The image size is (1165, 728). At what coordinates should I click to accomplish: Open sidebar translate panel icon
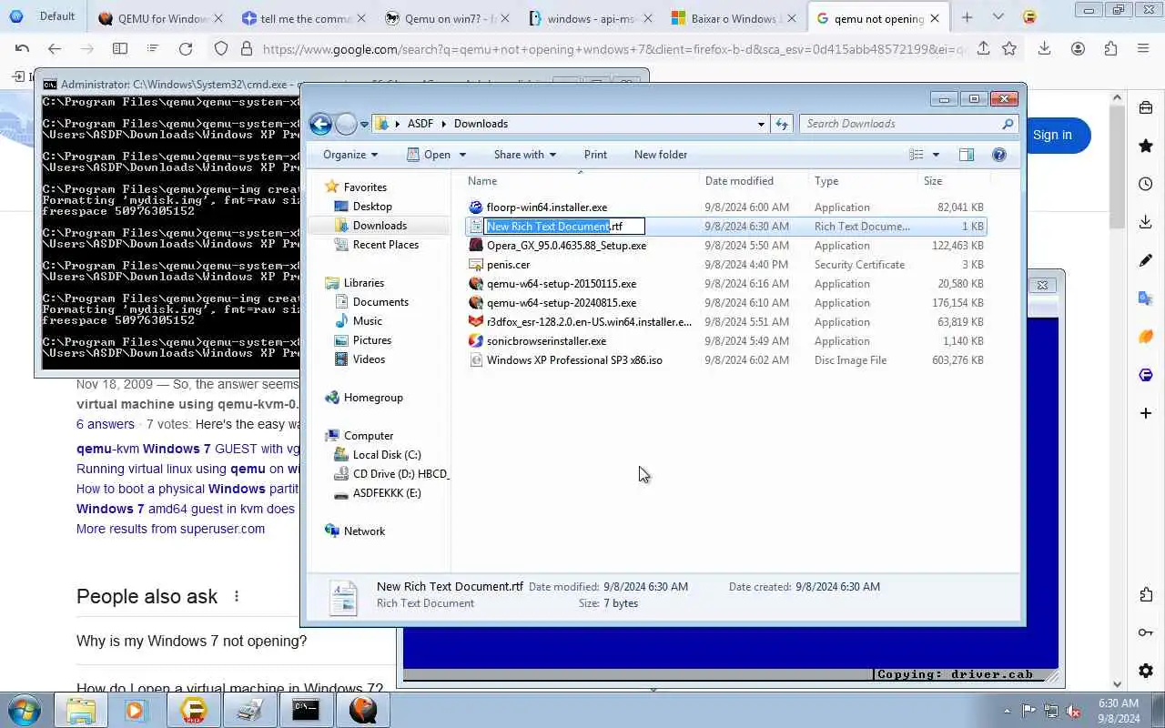pyautogui.click(x=1146, y=298)
